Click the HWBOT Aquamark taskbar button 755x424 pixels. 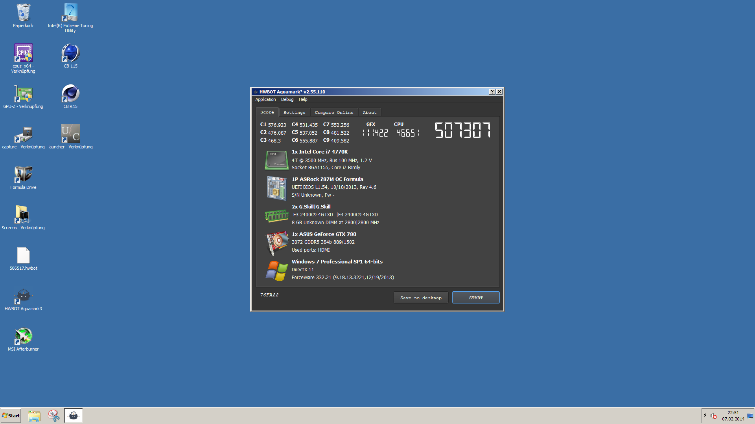click(x=74, y=416)
